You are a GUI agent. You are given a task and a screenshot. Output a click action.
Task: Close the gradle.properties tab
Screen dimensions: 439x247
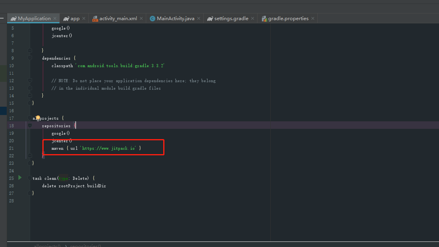coord(313,18)
